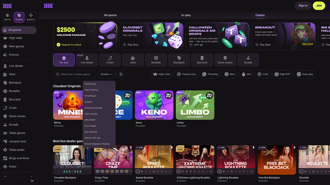Select the Crash category tab
The image size is (330, 185).
tap(110, 60)
